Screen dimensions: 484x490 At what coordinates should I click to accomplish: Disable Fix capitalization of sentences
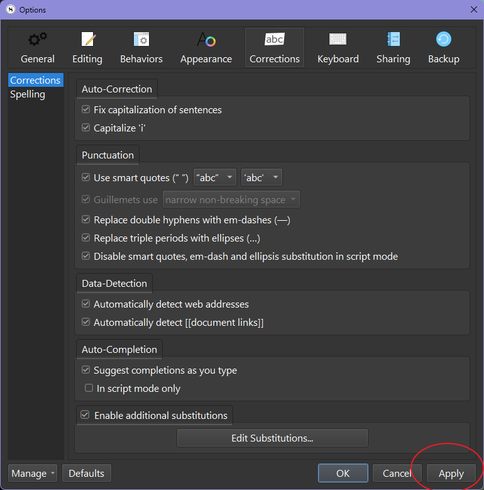(86, 110)
